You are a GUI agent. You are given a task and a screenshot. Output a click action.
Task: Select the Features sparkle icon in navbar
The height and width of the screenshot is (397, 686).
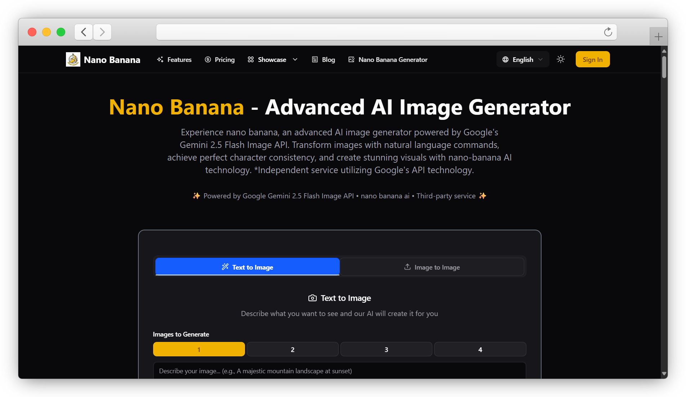(160, 59)
